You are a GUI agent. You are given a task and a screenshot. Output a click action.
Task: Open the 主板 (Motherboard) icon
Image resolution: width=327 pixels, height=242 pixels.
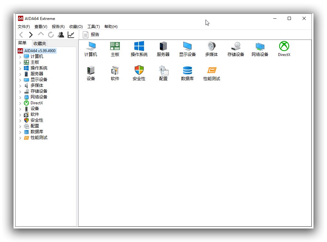click(115, 48)
